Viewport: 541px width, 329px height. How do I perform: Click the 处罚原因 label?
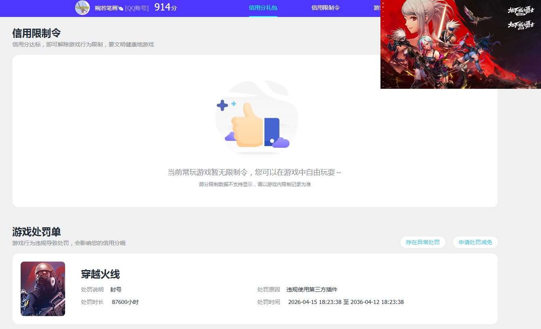tap(268, 289)
